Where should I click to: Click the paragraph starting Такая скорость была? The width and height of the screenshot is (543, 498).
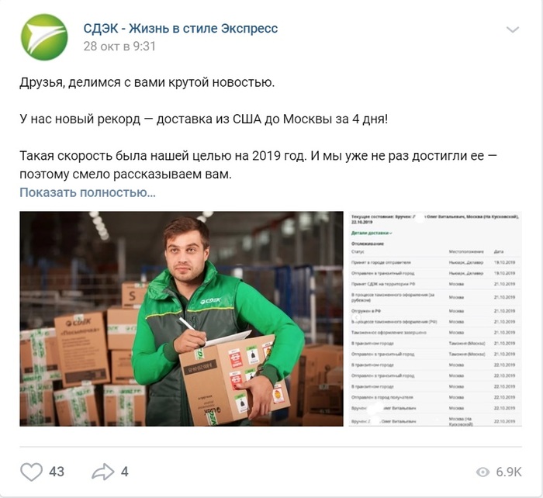tap(258, 165)
